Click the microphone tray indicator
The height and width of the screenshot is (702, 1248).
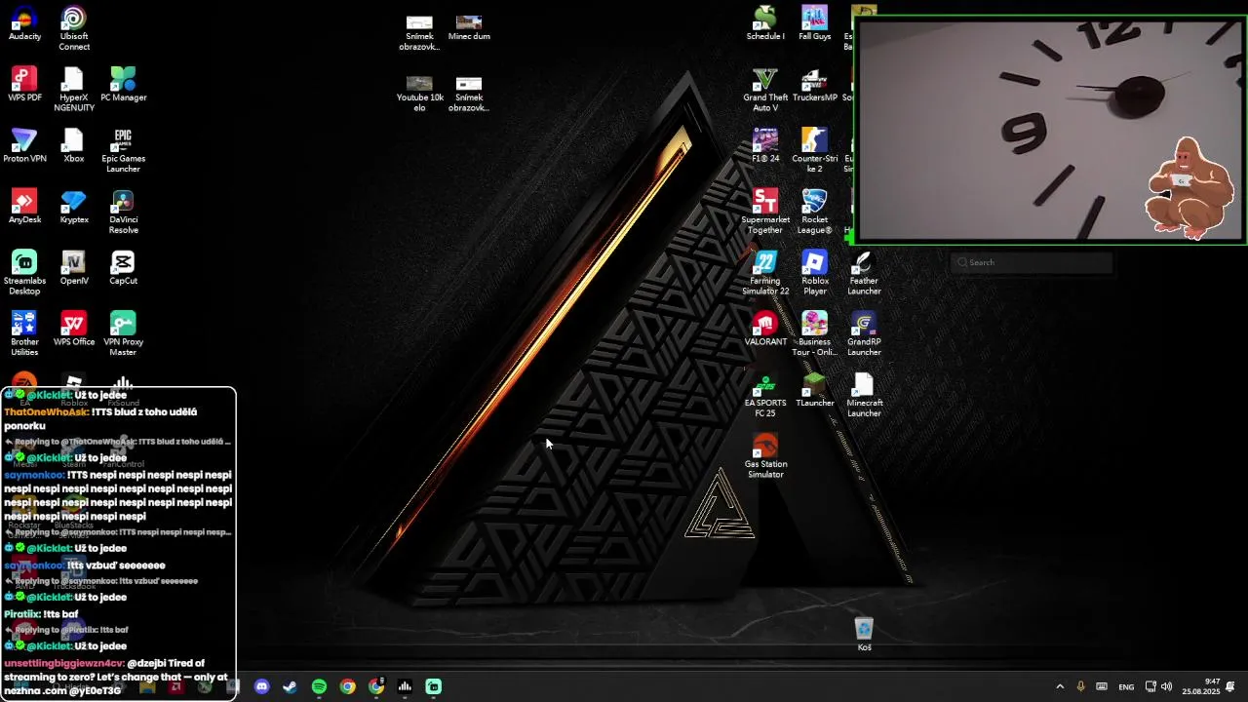click(x=1080, y=686)
